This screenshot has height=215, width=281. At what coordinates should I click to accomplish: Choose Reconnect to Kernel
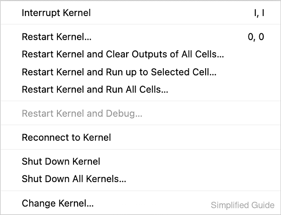tap(140, 138)
